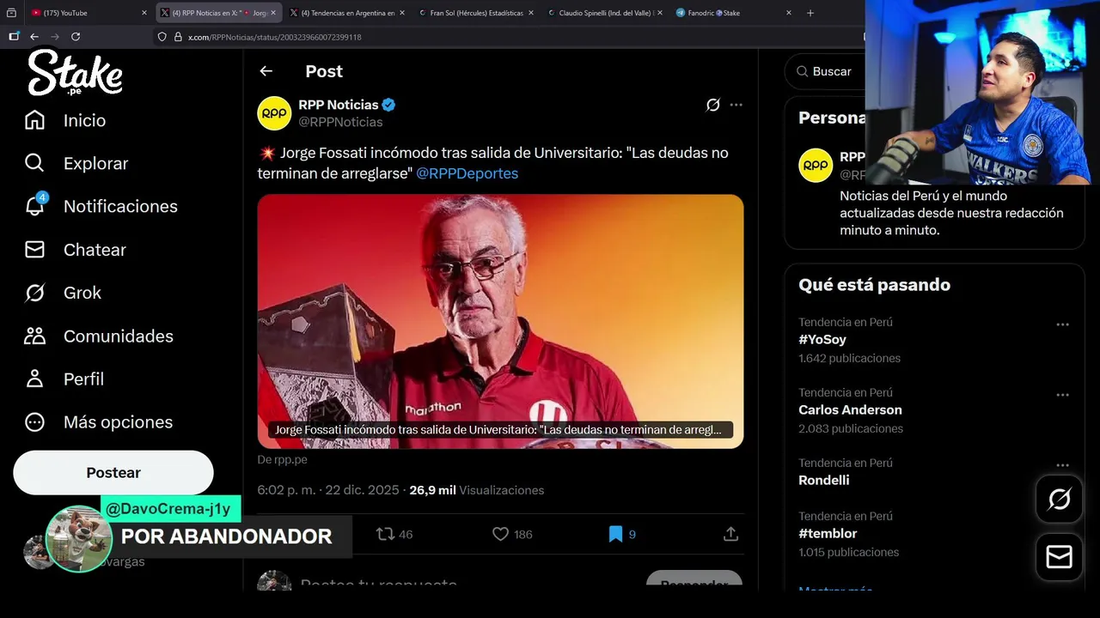This screenshot has width=1100, height=618.
Task: Open the Explorar search icon
Action: coord(34,163)
